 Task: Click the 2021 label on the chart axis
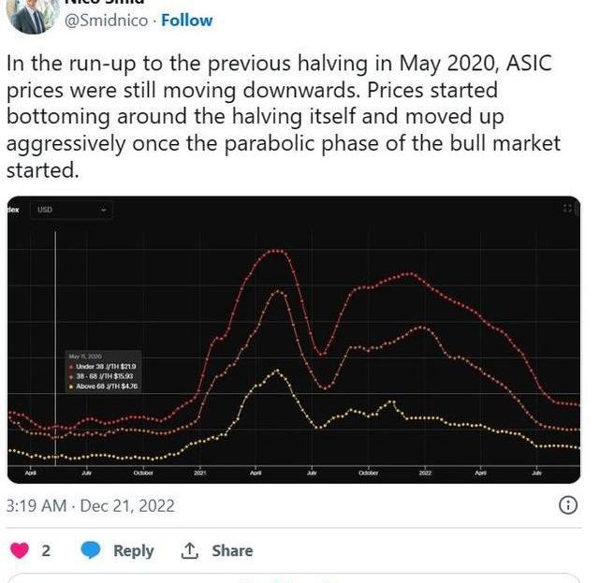[199, 474]
